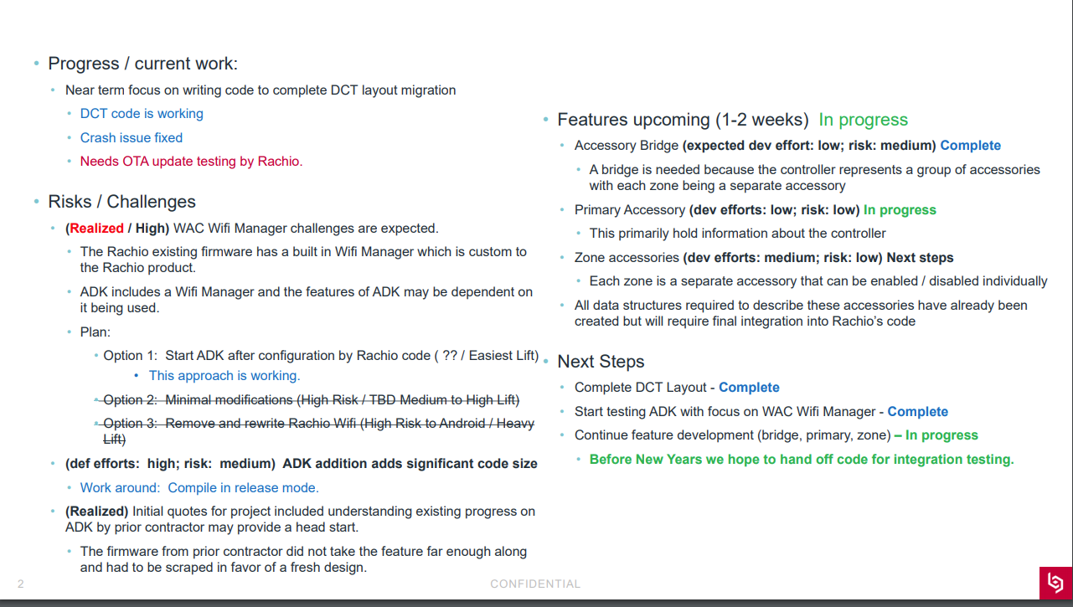Click 'Near term focus on writing code' bullet
This screenshot has width=1073, height=607.
point(261,90)
